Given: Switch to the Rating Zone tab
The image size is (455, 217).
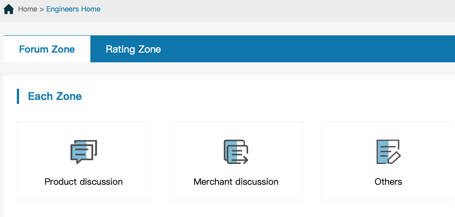Looking at the screenshot, I should 133,49.
